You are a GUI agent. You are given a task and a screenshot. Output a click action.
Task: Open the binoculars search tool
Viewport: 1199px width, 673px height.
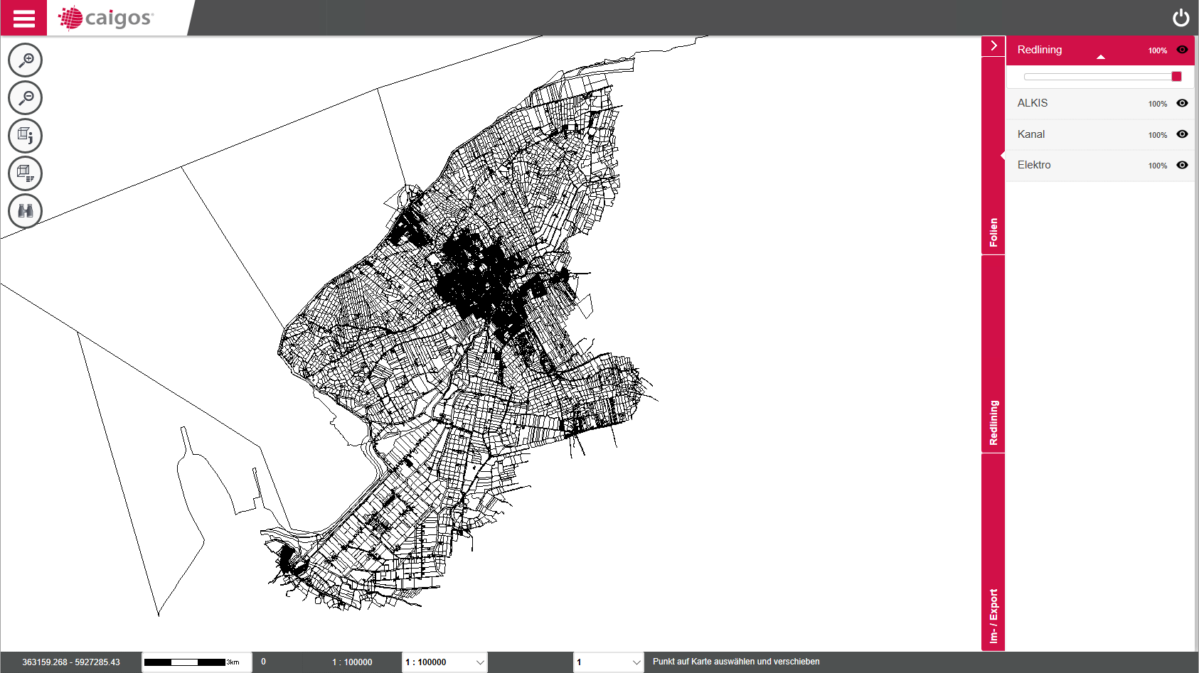[26, 211]
